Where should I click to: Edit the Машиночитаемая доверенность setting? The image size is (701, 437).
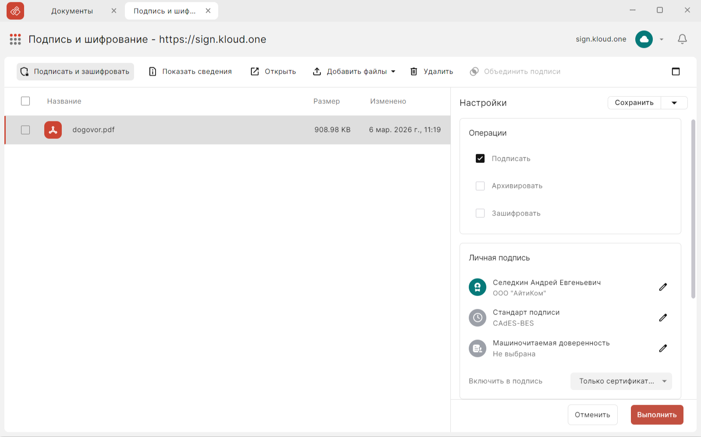point(663,349)
